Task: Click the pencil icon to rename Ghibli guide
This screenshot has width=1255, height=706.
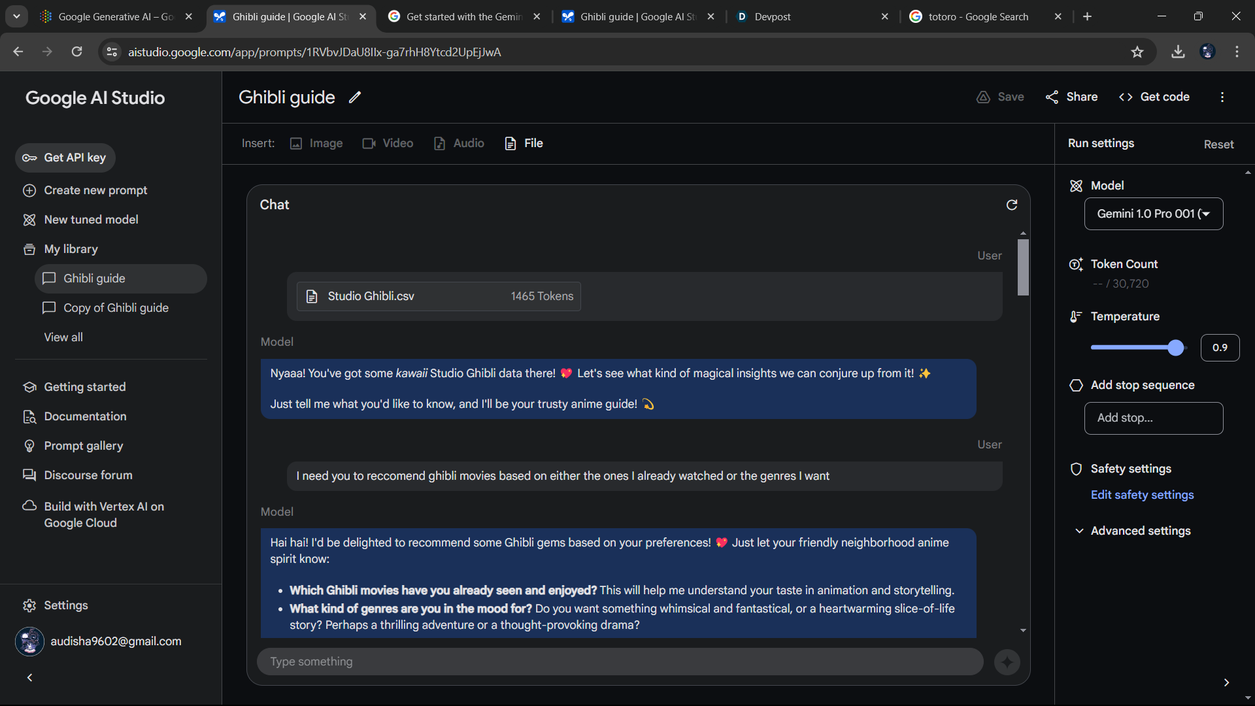Action: coord(355,97)
